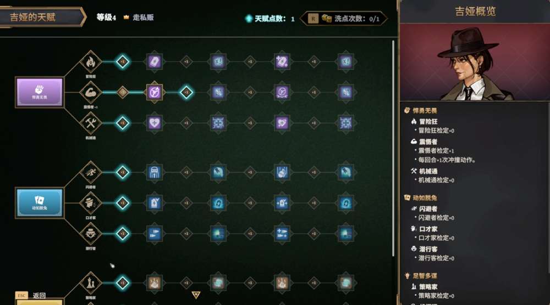Click the highlighted purple skill in 震慑者 row
The height and width of the screenshot is (305, 550).
tap(155, 92)
